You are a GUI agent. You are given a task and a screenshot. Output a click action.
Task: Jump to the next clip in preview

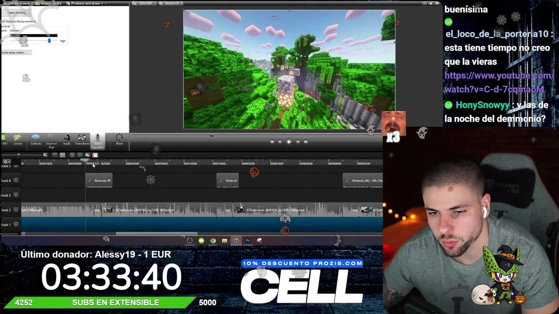306,142
